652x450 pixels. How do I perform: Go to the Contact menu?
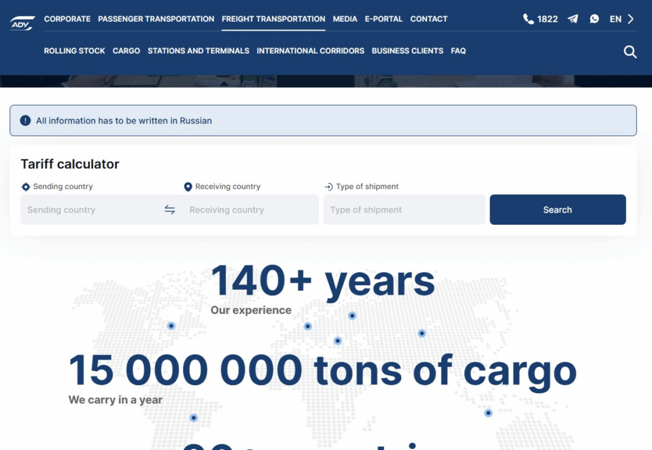coord(429,19)
